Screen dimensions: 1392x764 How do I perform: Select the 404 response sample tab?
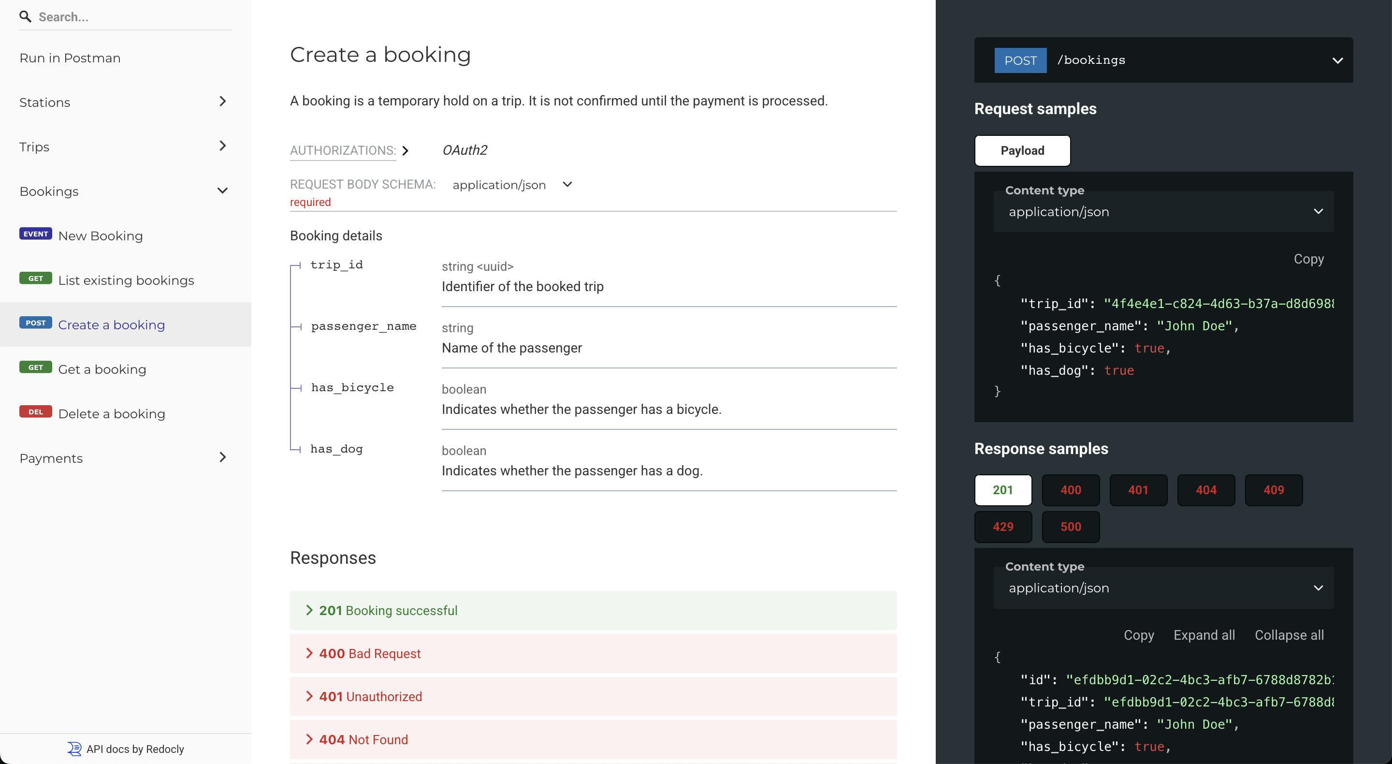(1205, 490)
